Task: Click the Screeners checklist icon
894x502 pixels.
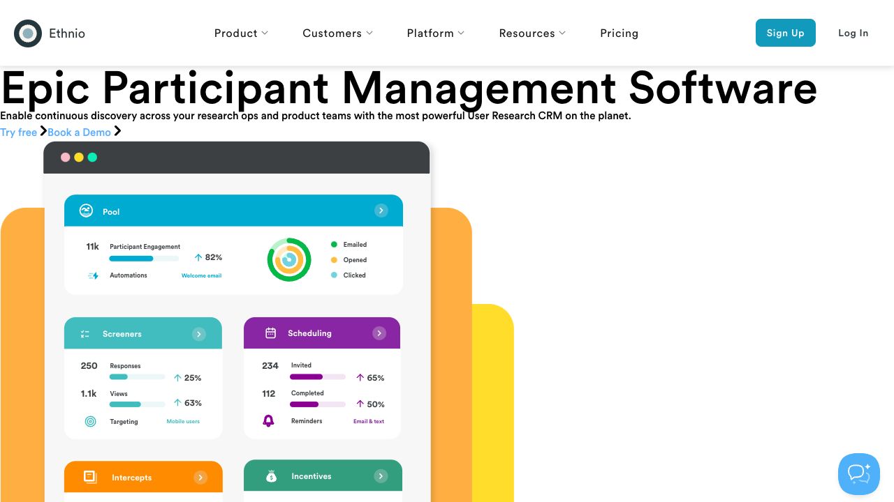Action: (85, 334)
